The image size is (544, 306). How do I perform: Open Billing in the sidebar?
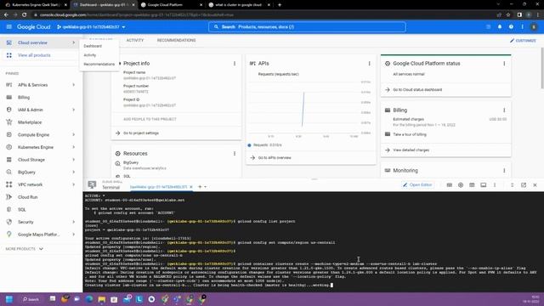coord(24,97)
